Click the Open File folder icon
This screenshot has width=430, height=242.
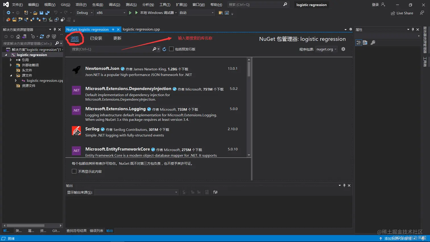[x=35, y=13]
